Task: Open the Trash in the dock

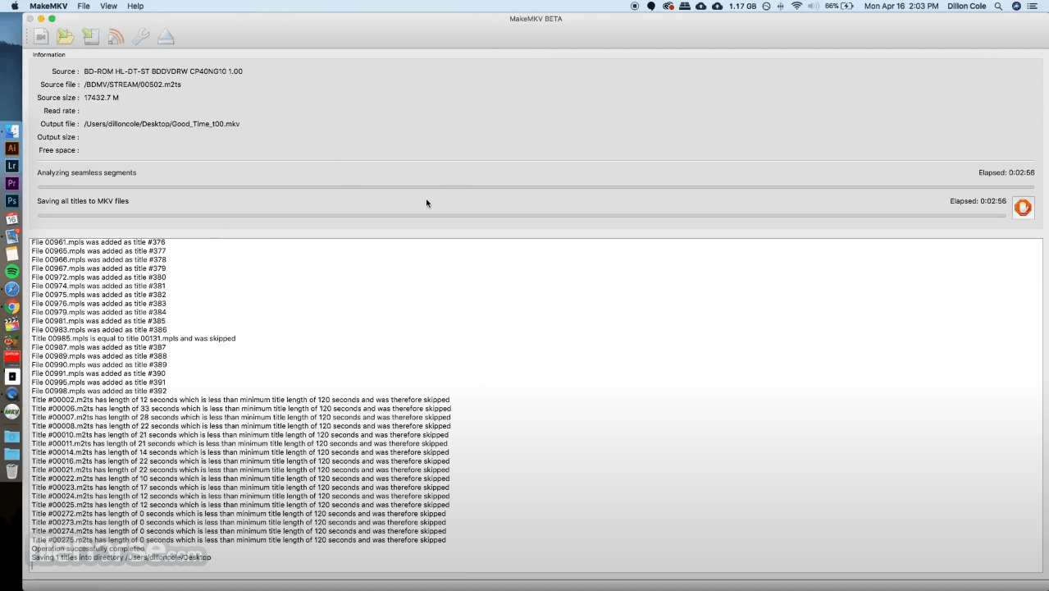Action: pos(11,471)
